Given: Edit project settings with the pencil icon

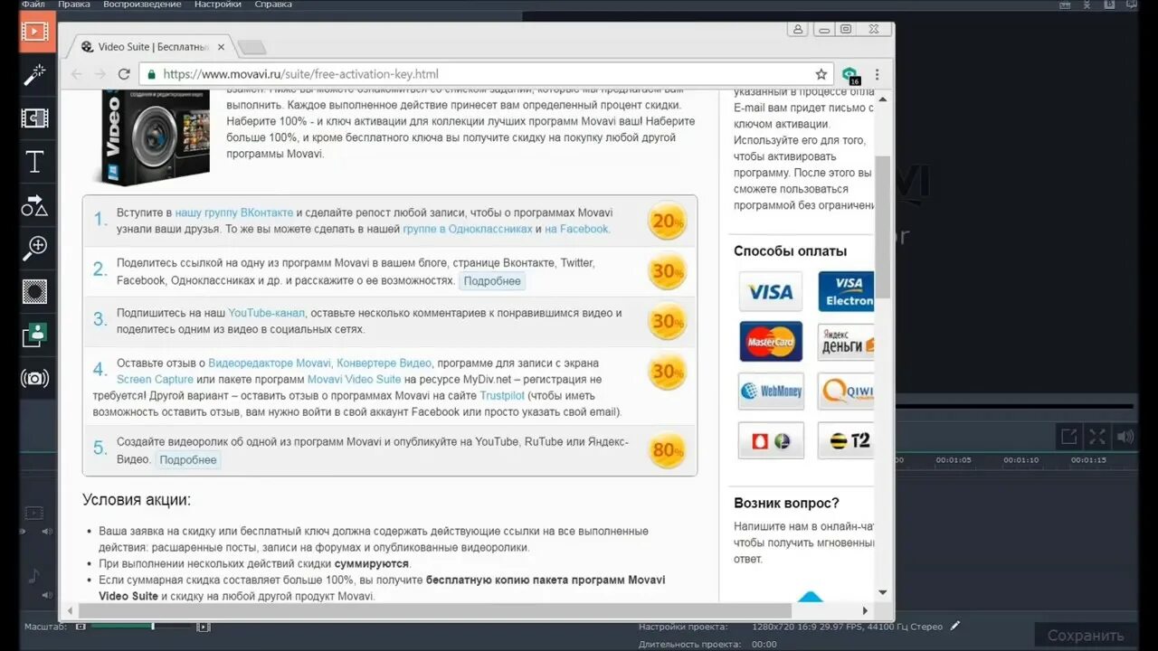Looking at the screenshot, I should click(x=955, y=626).
